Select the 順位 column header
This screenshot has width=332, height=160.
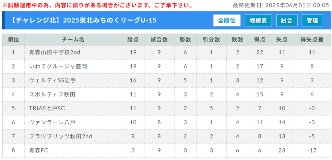pos(13,40)
